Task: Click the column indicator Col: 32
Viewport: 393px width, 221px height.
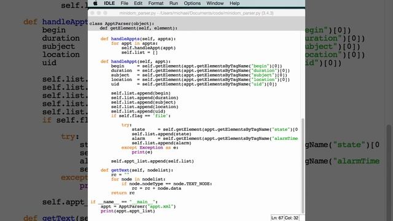Action: point(292,218)
